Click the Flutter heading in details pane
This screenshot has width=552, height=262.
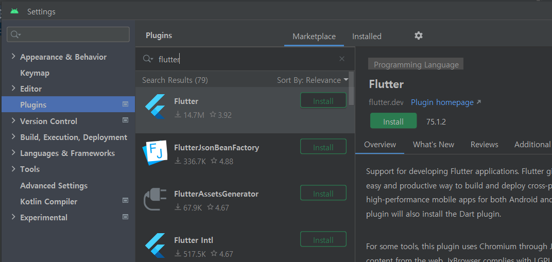[x=386, y=84]
